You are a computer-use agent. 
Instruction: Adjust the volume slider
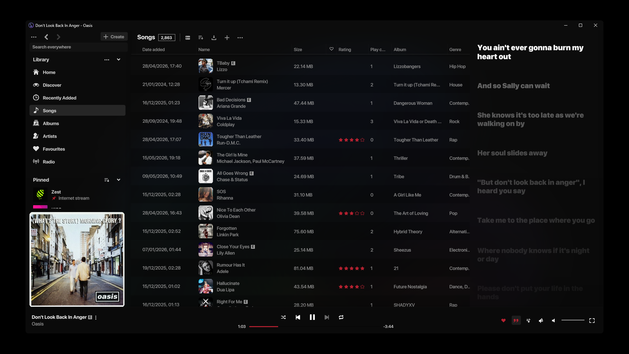[573, 320]
